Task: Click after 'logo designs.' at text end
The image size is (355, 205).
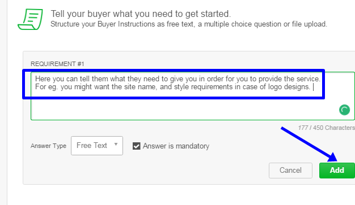Action: tap(312, 87)
